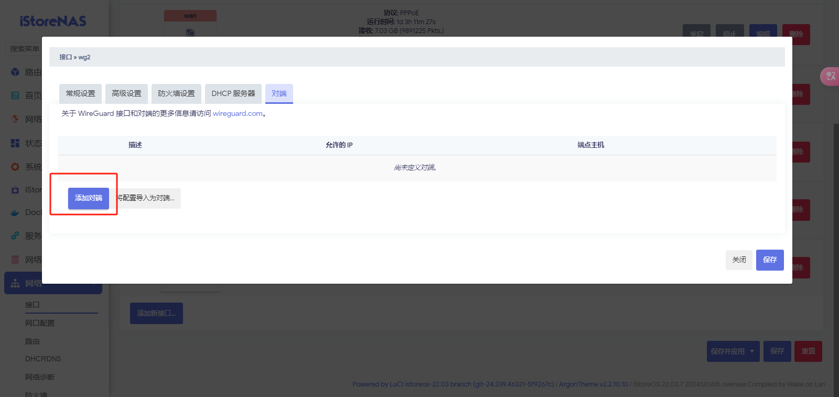Expand the 保存并应用 dropdown arrow
839x397 pixels.
point(752,351)
